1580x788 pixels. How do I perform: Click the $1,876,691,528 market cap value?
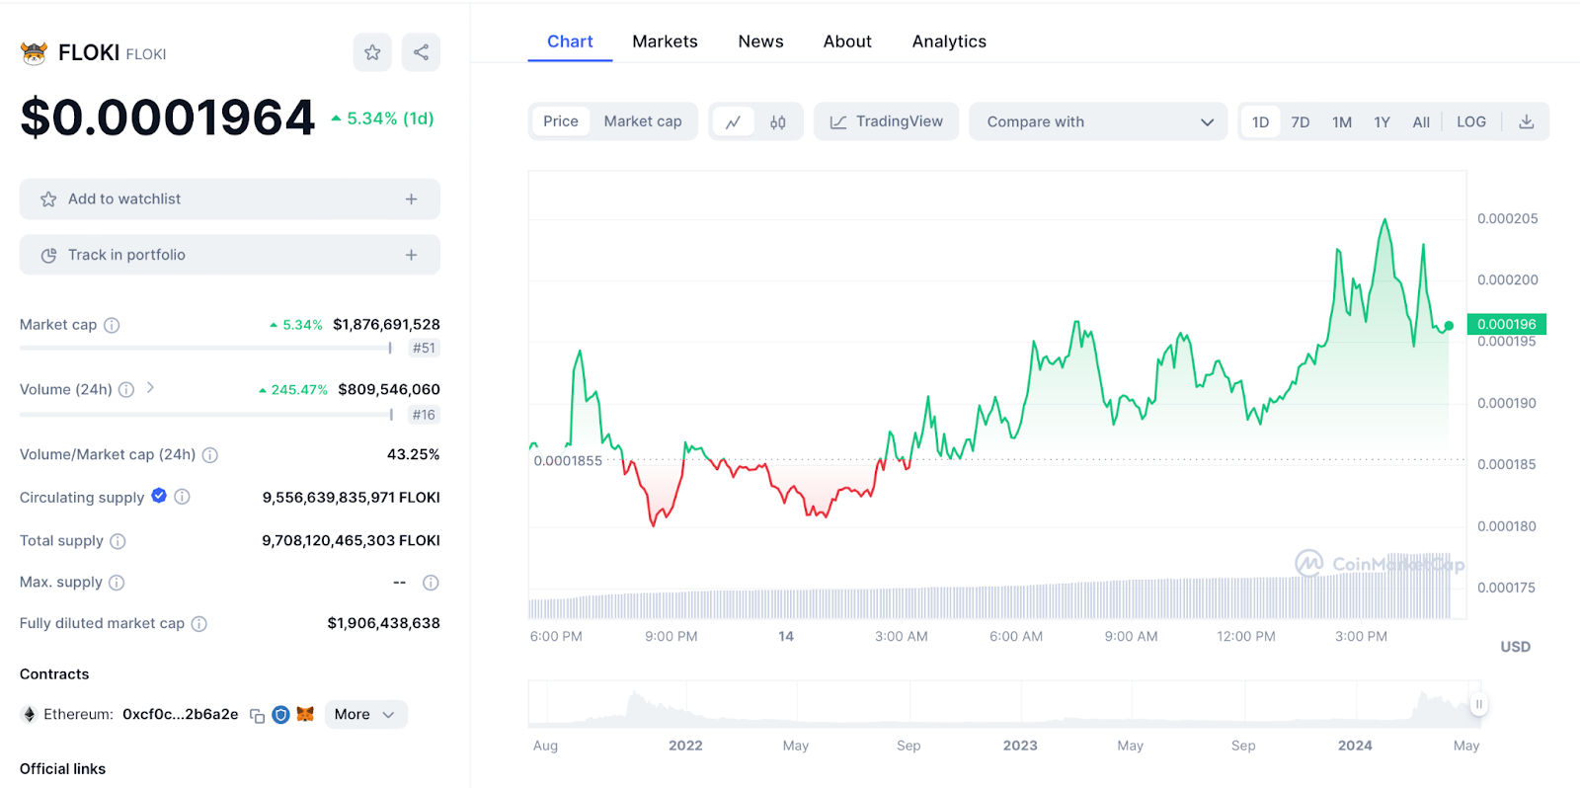point(386,324)
